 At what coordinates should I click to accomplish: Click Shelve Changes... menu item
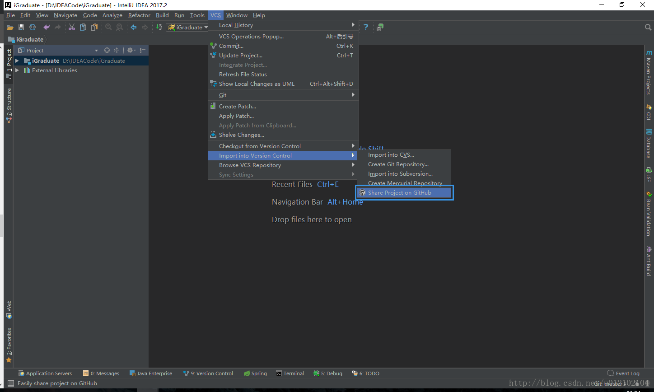pyautogui.click(x=283, y=135)
